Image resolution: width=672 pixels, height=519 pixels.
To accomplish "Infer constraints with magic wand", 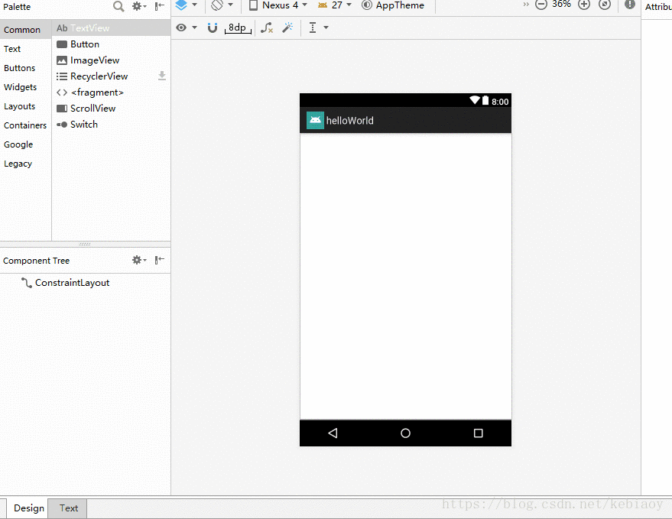I will [287, 28].
